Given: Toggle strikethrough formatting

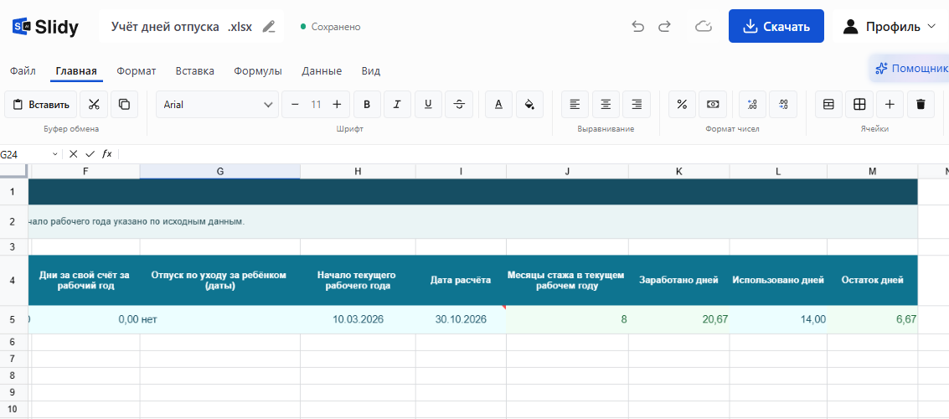Looking at the screenshot, I should click(459, 104).
